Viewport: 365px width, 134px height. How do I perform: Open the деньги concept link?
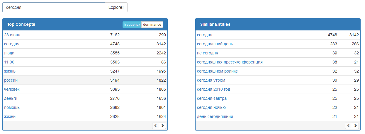click(11, 98)
